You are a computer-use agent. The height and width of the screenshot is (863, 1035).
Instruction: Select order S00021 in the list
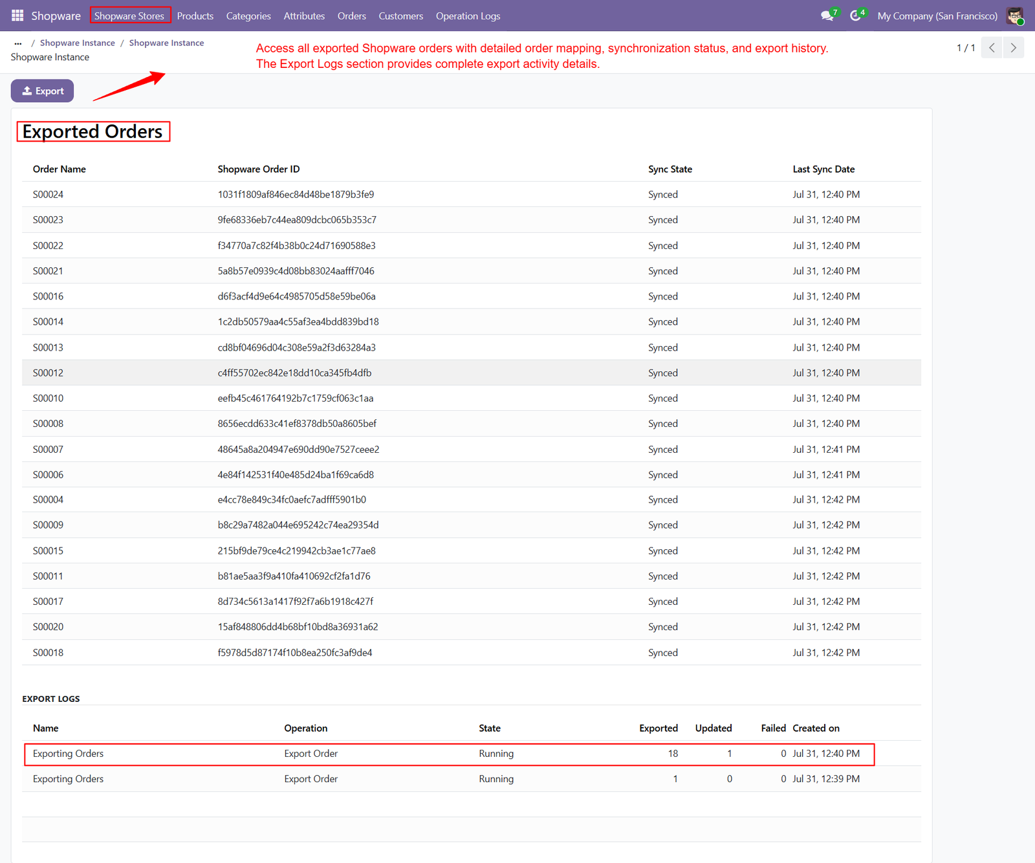(472, 270)
